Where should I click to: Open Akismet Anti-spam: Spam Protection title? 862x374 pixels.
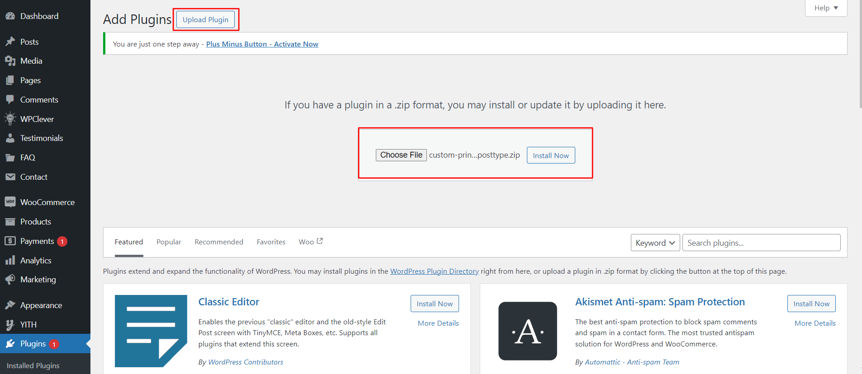(x=660, y=302)
